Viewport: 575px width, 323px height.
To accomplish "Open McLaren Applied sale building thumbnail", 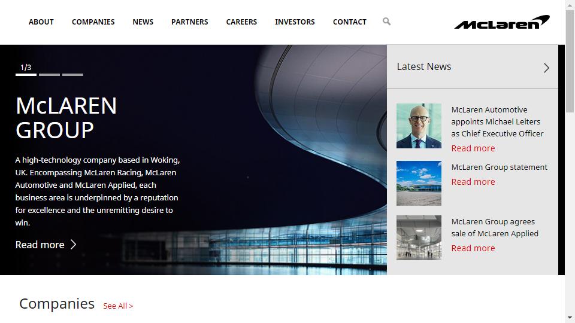I will tap(419, 237).
